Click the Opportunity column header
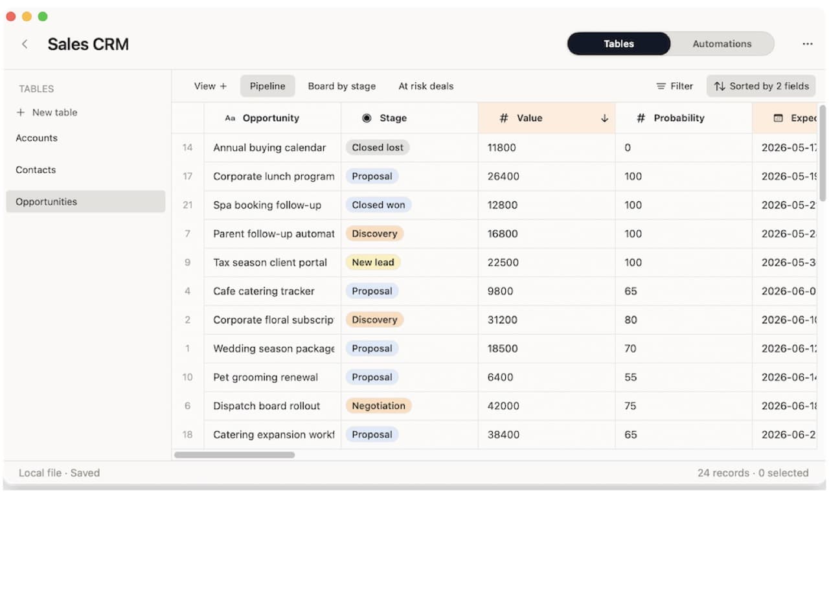The width and height of the screenshot is (829, 604). pyautogui.click(x=273, y=118)
